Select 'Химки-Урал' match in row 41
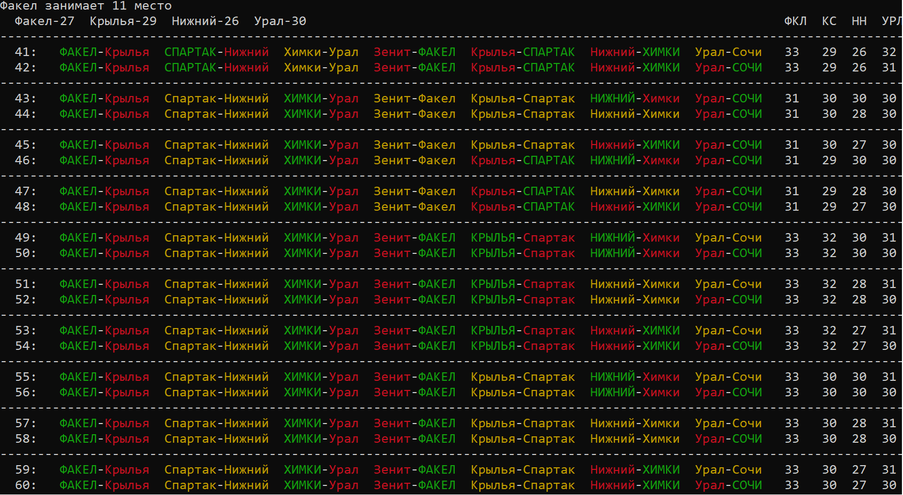This screenshot has height=495, width=903. pyautogui.click(x=321, y=52)
